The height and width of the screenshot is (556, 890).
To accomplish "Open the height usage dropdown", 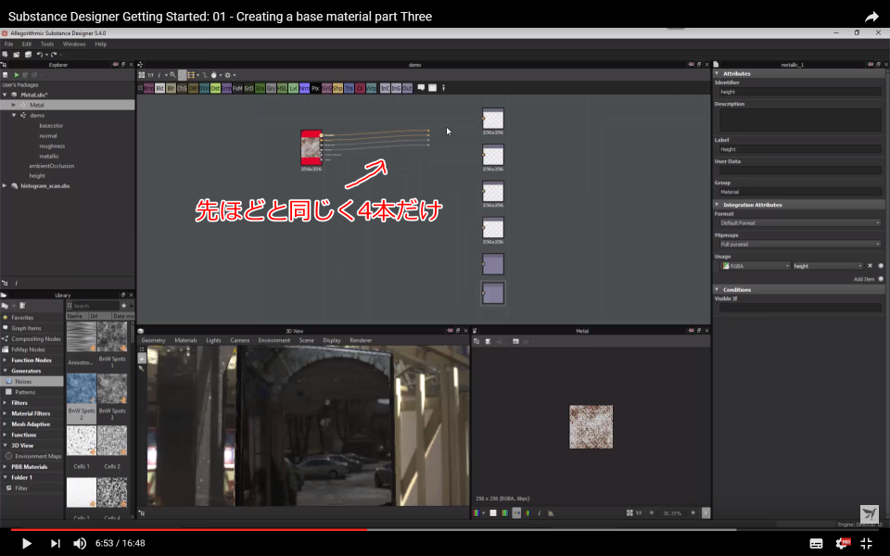I will pos(828,266).
